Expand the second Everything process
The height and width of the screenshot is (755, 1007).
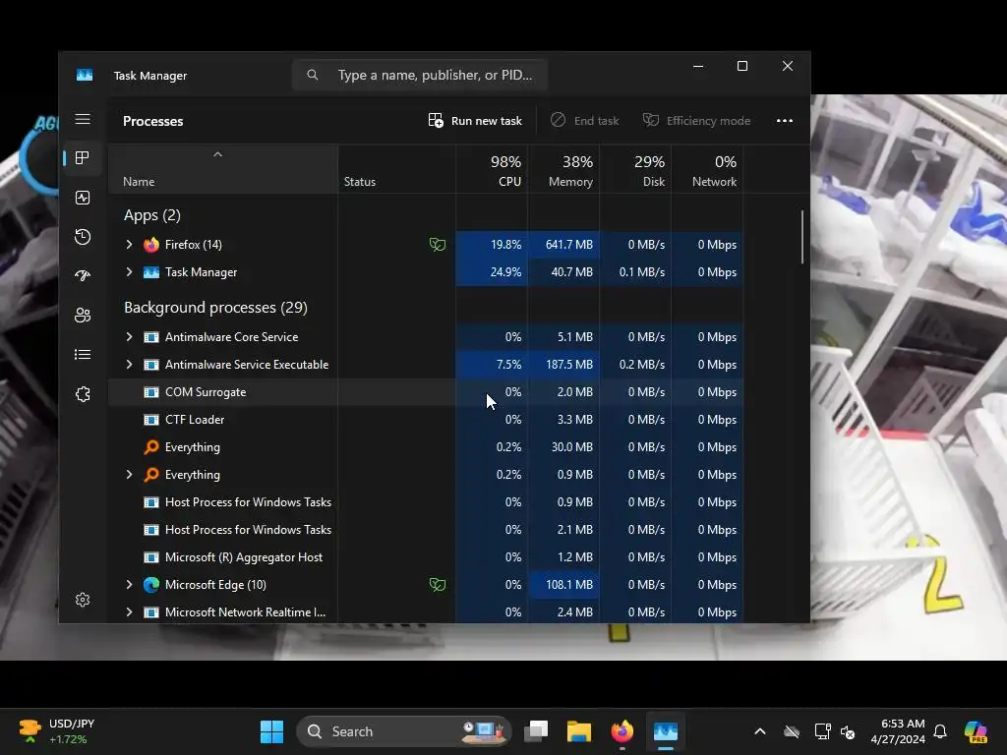click(129, 475)
